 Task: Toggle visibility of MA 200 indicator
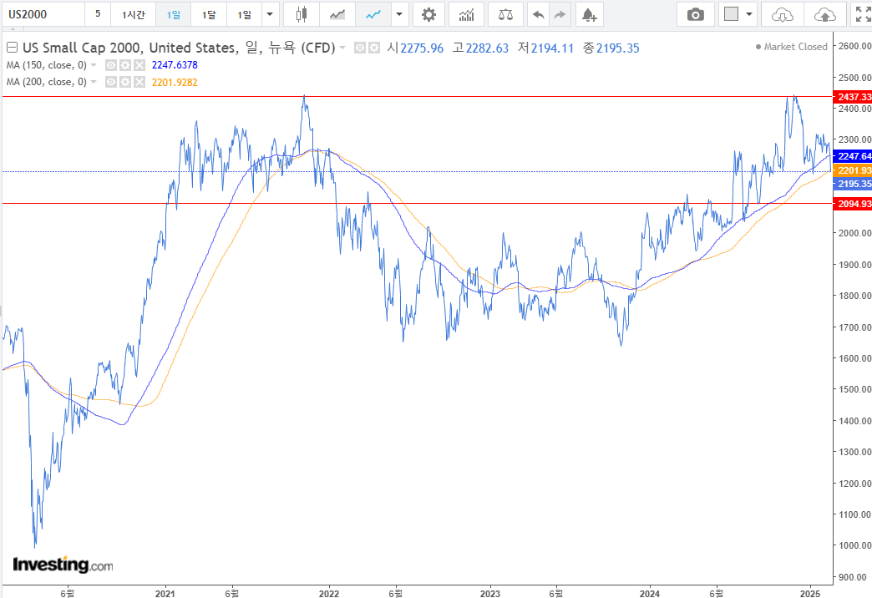point(111,82)
